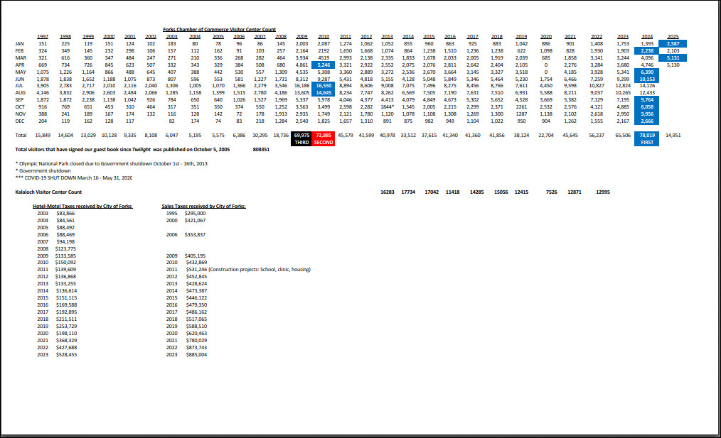Click the 2024 column header
The image size is (721, 438).
point(647,37)
